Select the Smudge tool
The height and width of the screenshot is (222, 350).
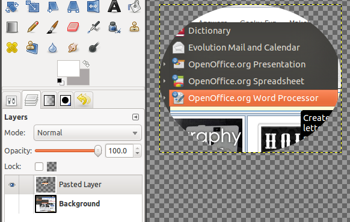point(73,48)
